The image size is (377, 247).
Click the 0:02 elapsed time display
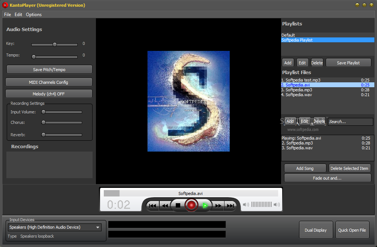pyautogui.click(x=119, y=204)
